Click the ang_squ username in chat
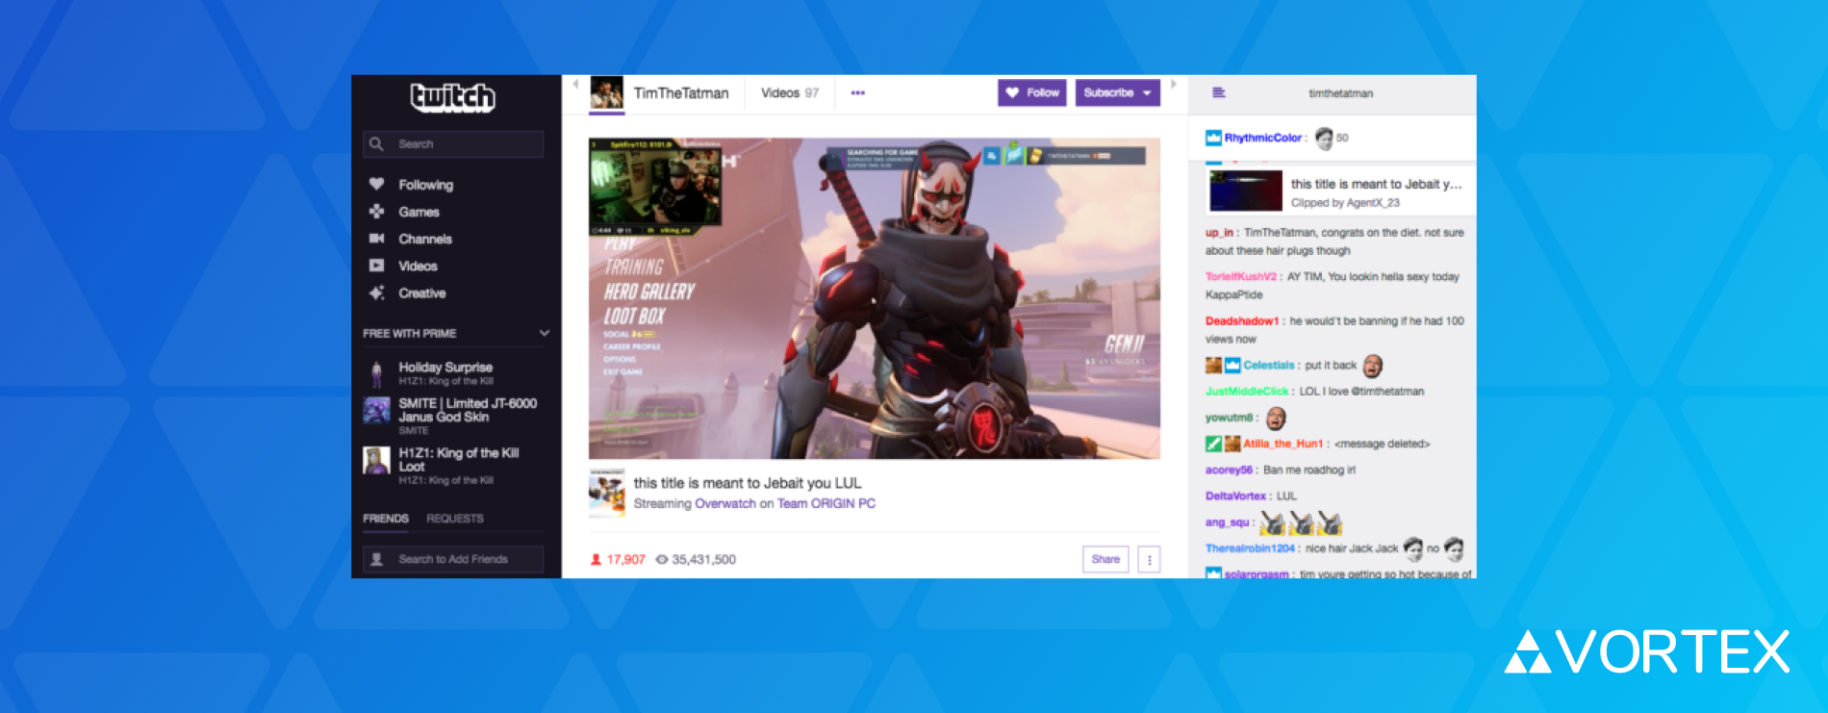This screenshot has width=1828, height=713. pyautogui.click(x=1228, y=522)
